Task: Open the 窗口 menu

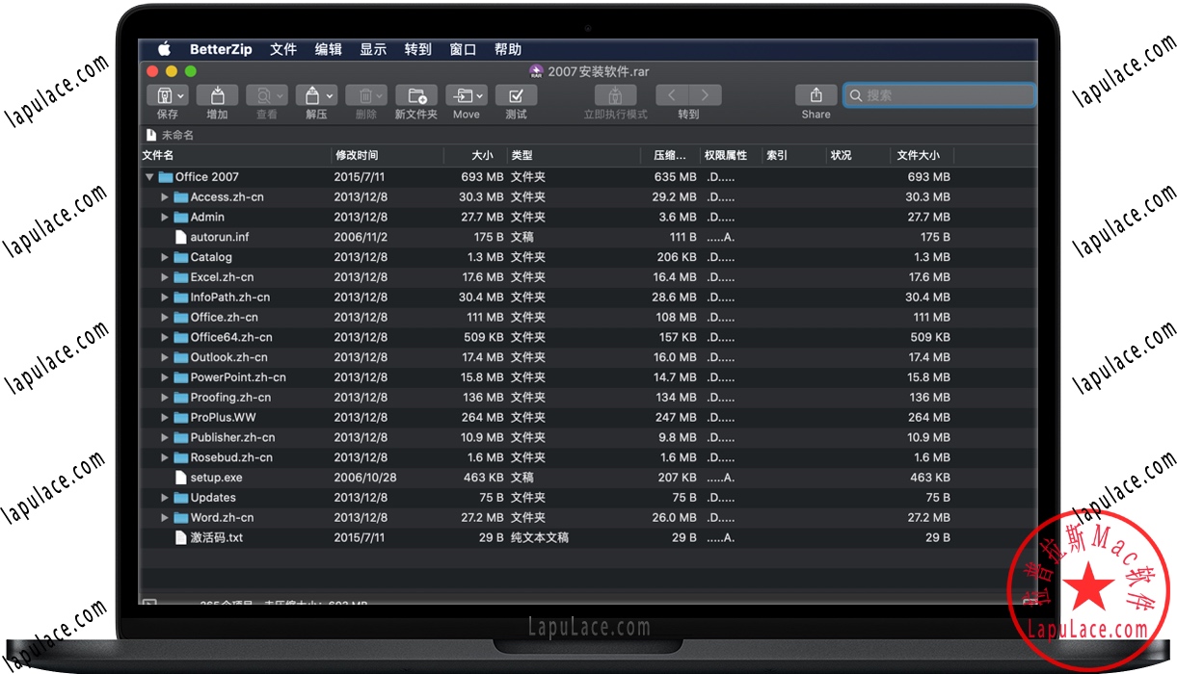Action: point(463,49)
